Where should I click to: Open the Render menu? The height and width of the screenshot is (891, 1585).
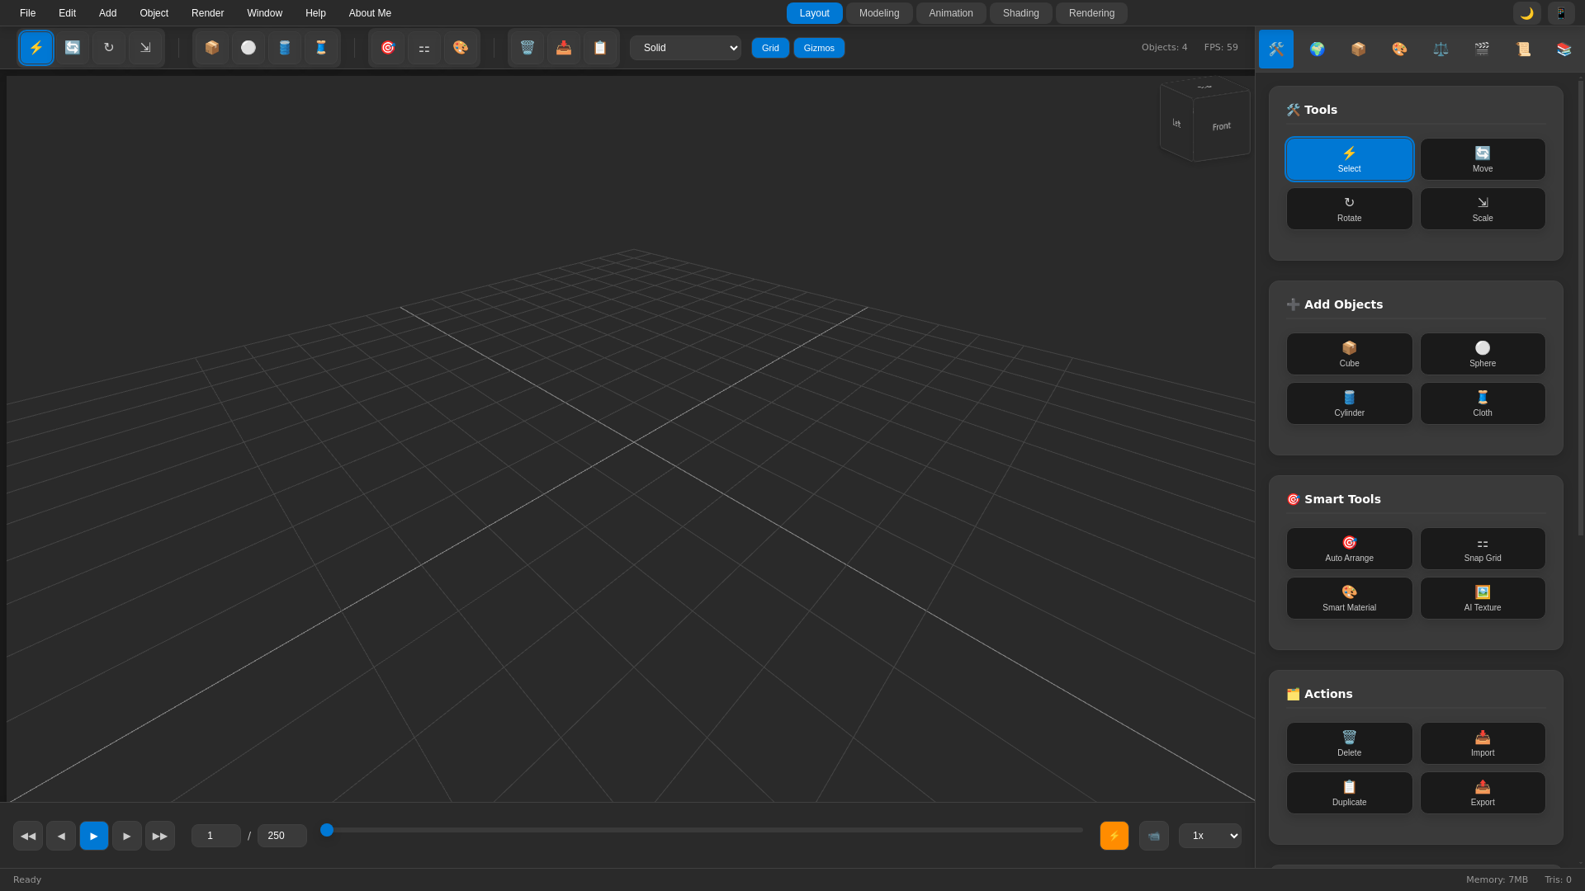[207, 13]
